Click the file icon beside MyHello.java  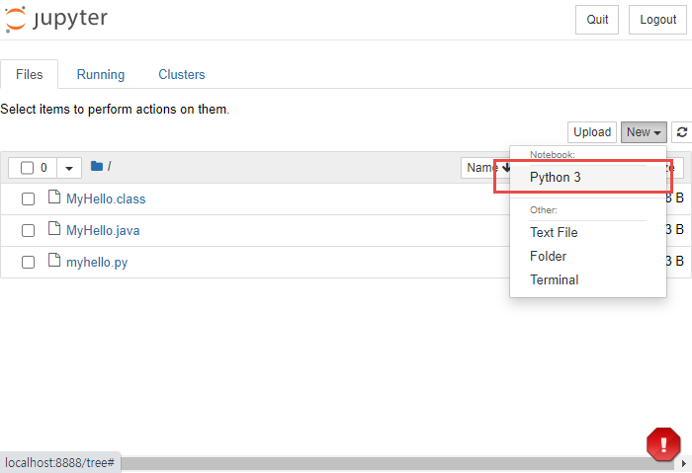tap(54, 229)
